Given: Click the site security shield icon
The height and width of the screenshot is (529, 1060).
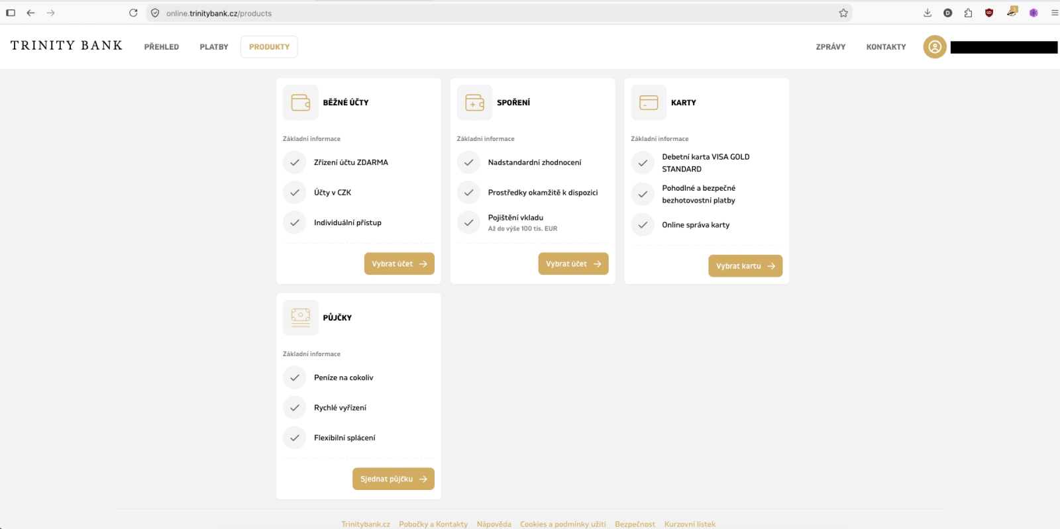Looking at the screenshot, I should (155, 13).
